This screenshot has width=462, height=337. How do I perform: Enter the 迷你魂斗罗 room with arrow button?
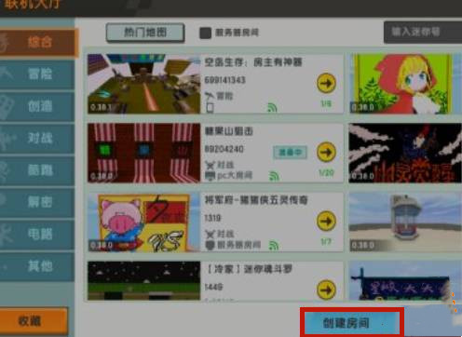pyautogui.click(x=326, y=290)
